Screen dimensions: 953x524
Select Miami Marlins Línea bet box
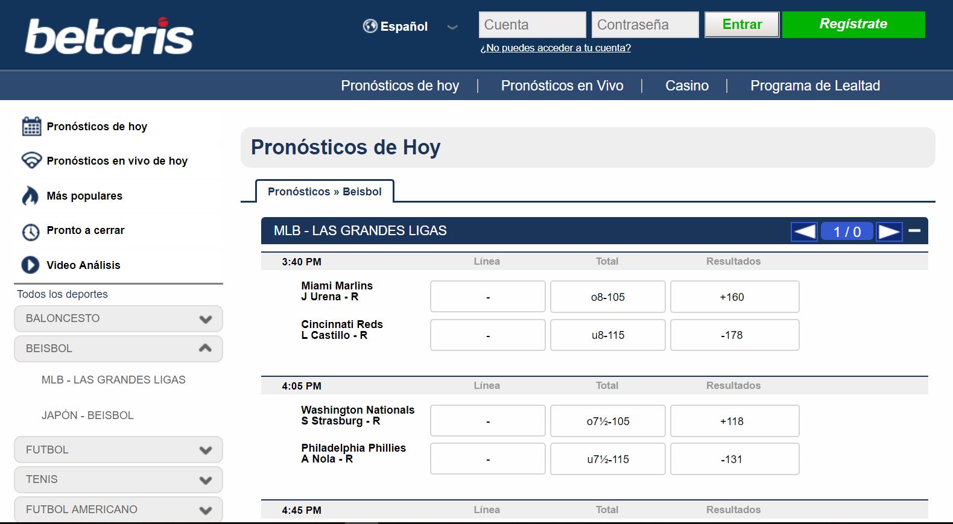[487, 297]
